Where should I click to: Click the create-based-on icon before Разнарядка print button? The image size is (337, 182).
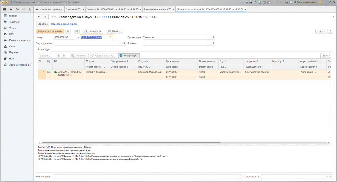click(77, 31)
